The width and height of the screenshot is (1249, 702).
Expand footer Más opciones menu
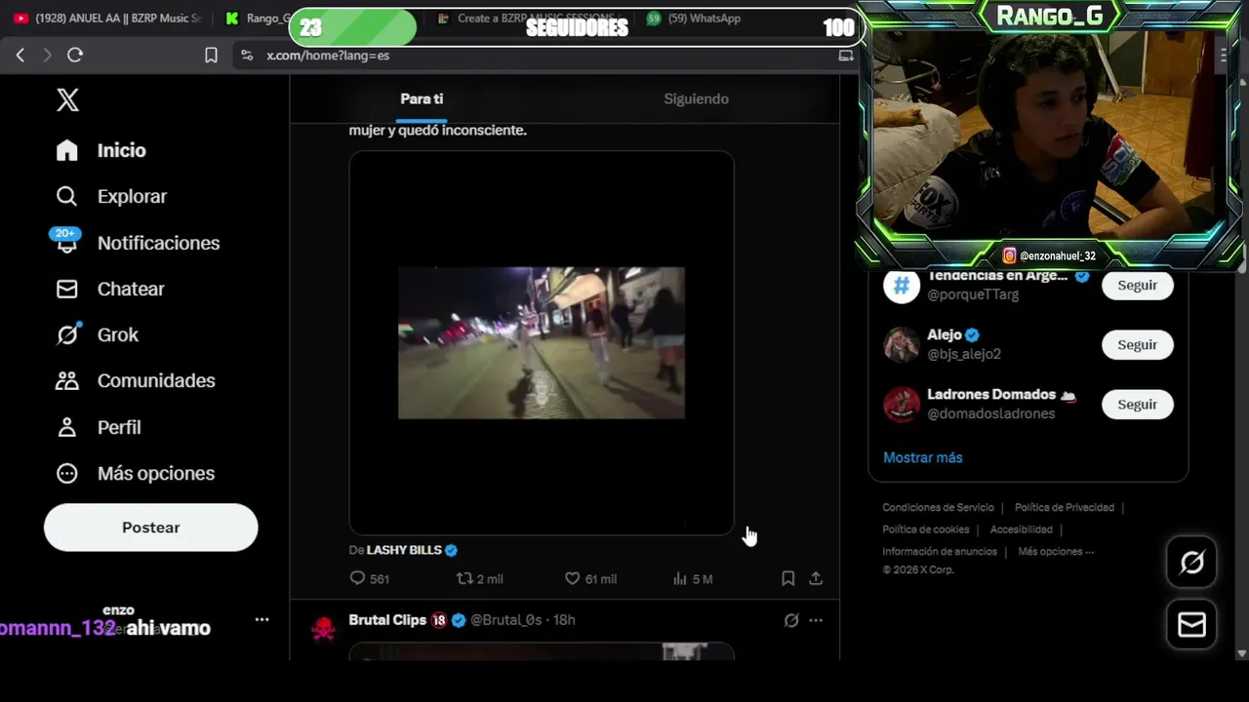pos(1056,551)
